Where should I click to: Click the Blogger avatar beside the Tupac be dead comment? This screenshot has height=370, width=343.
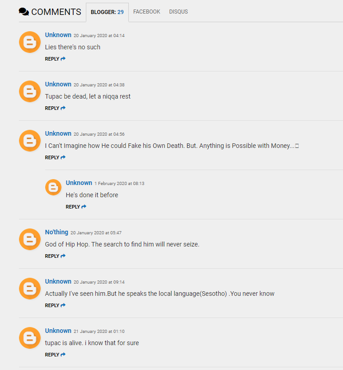click(30, 91)
